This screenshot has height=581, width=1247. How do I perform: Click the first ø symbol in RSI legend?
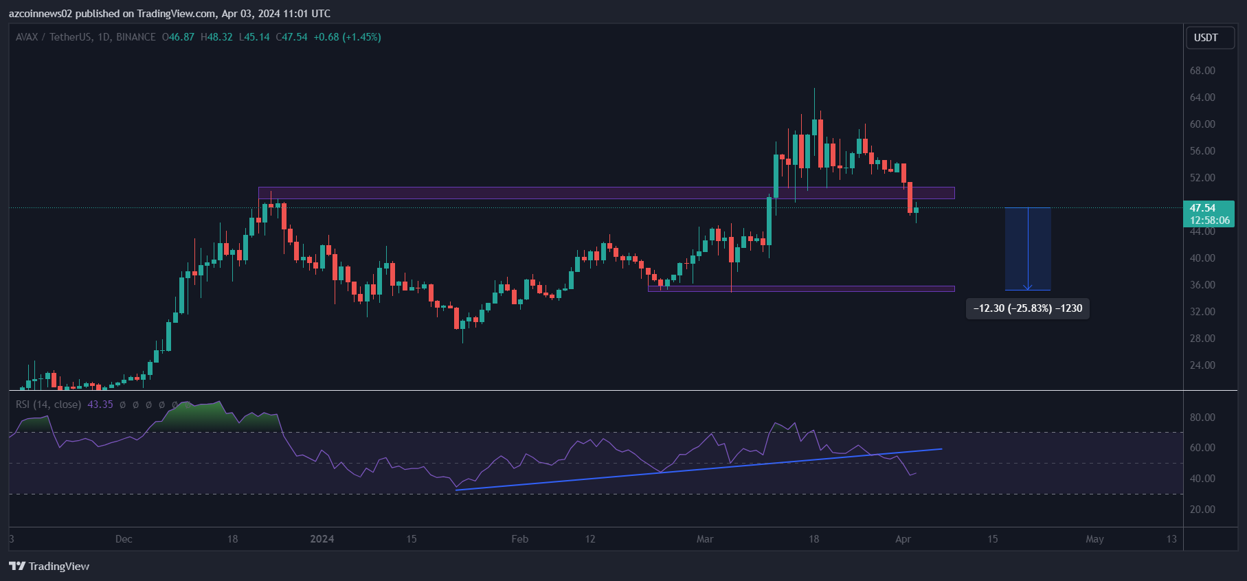point(122,405)
